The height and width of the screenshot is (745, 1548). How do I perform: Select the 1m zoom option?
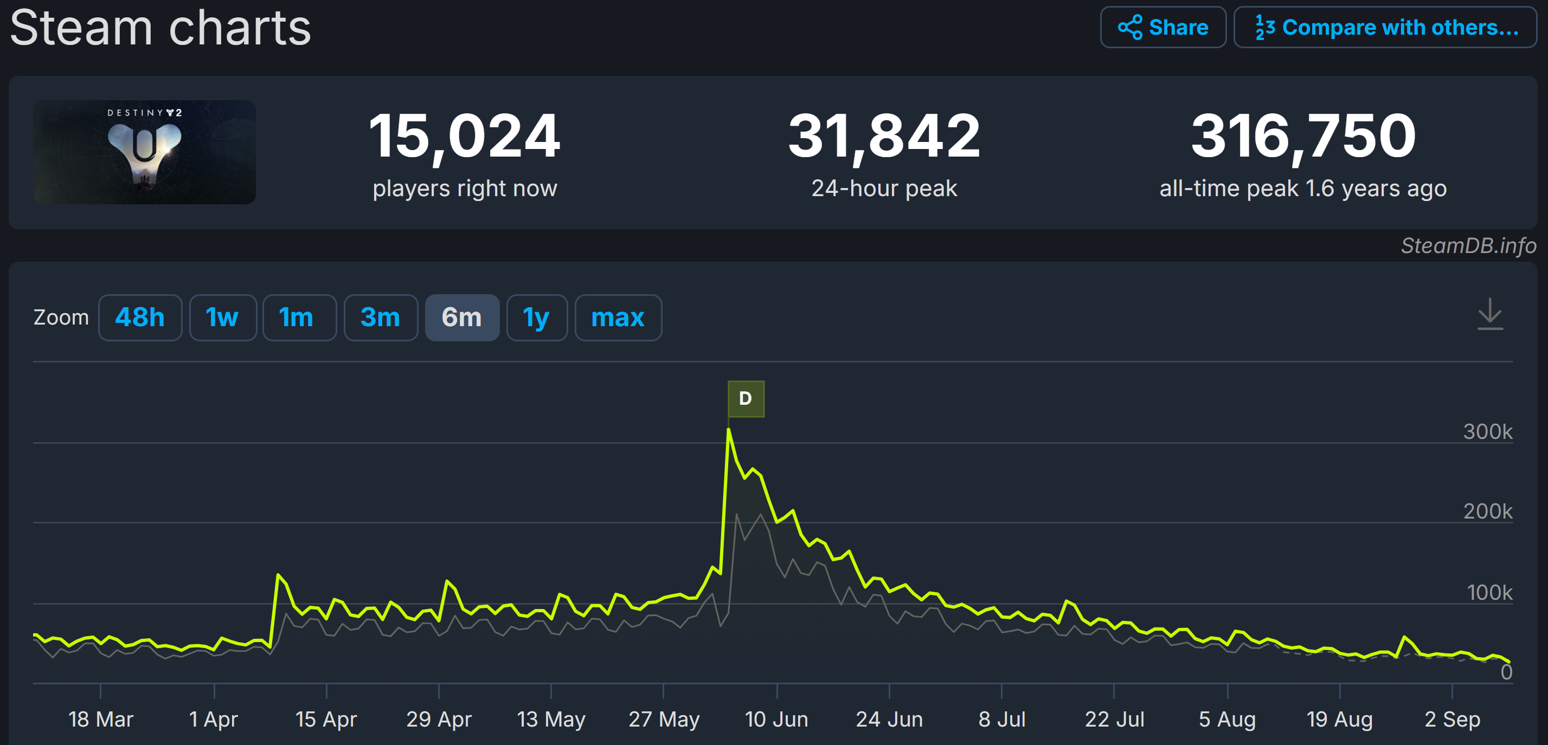[x=298, y=318]
